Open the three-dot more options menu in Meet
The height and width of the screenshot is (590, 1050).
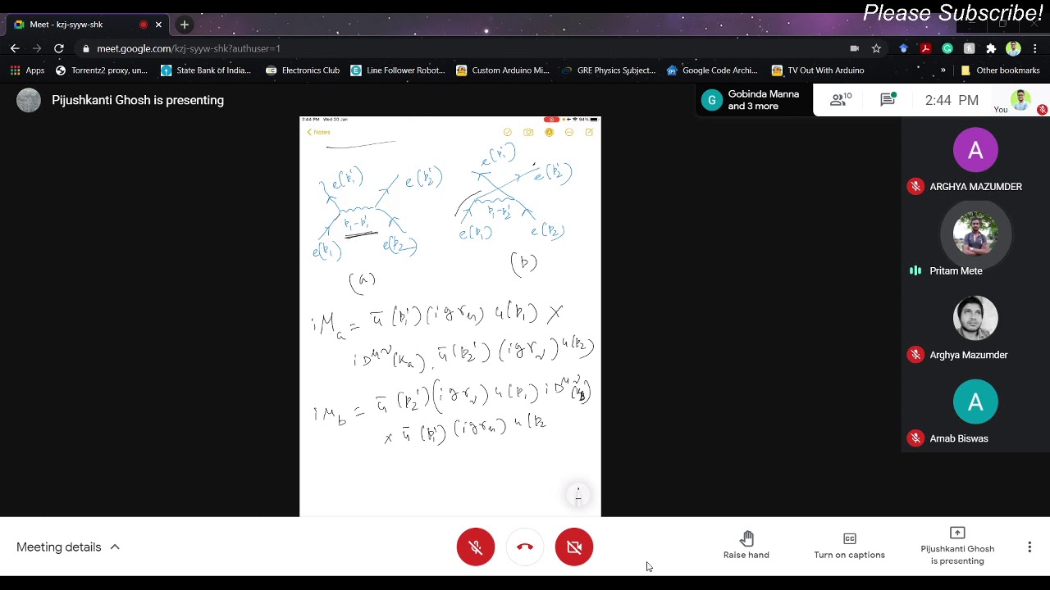[1029, 547]
